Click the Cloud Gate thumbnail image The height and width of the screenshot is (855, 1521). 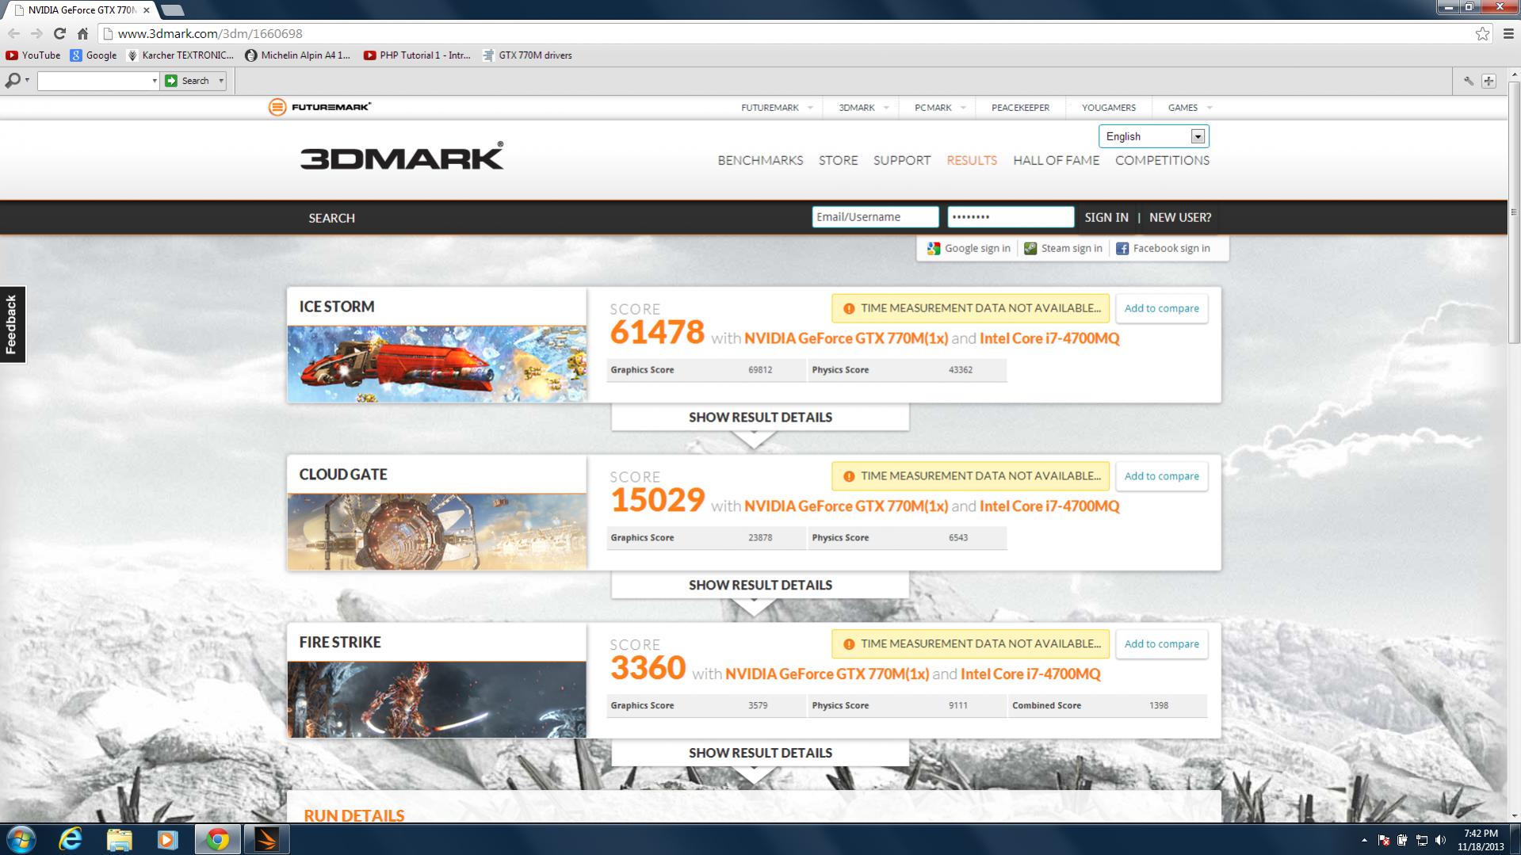click(x=437, y=532)
